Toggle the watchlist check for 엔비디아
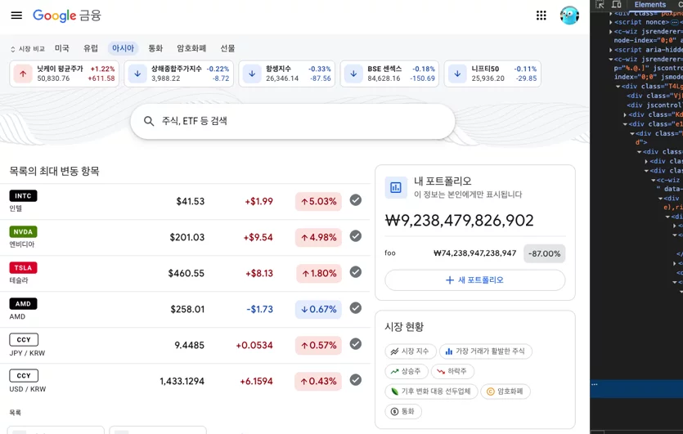683x434 pixels. tap(356, 236)
